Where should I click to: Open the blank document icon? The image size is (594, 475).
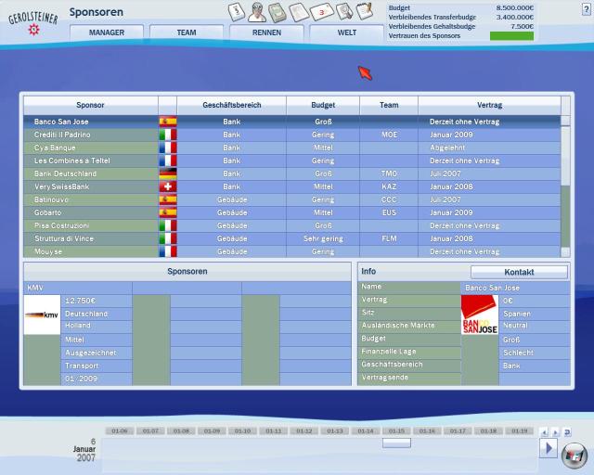pos(299,12)
